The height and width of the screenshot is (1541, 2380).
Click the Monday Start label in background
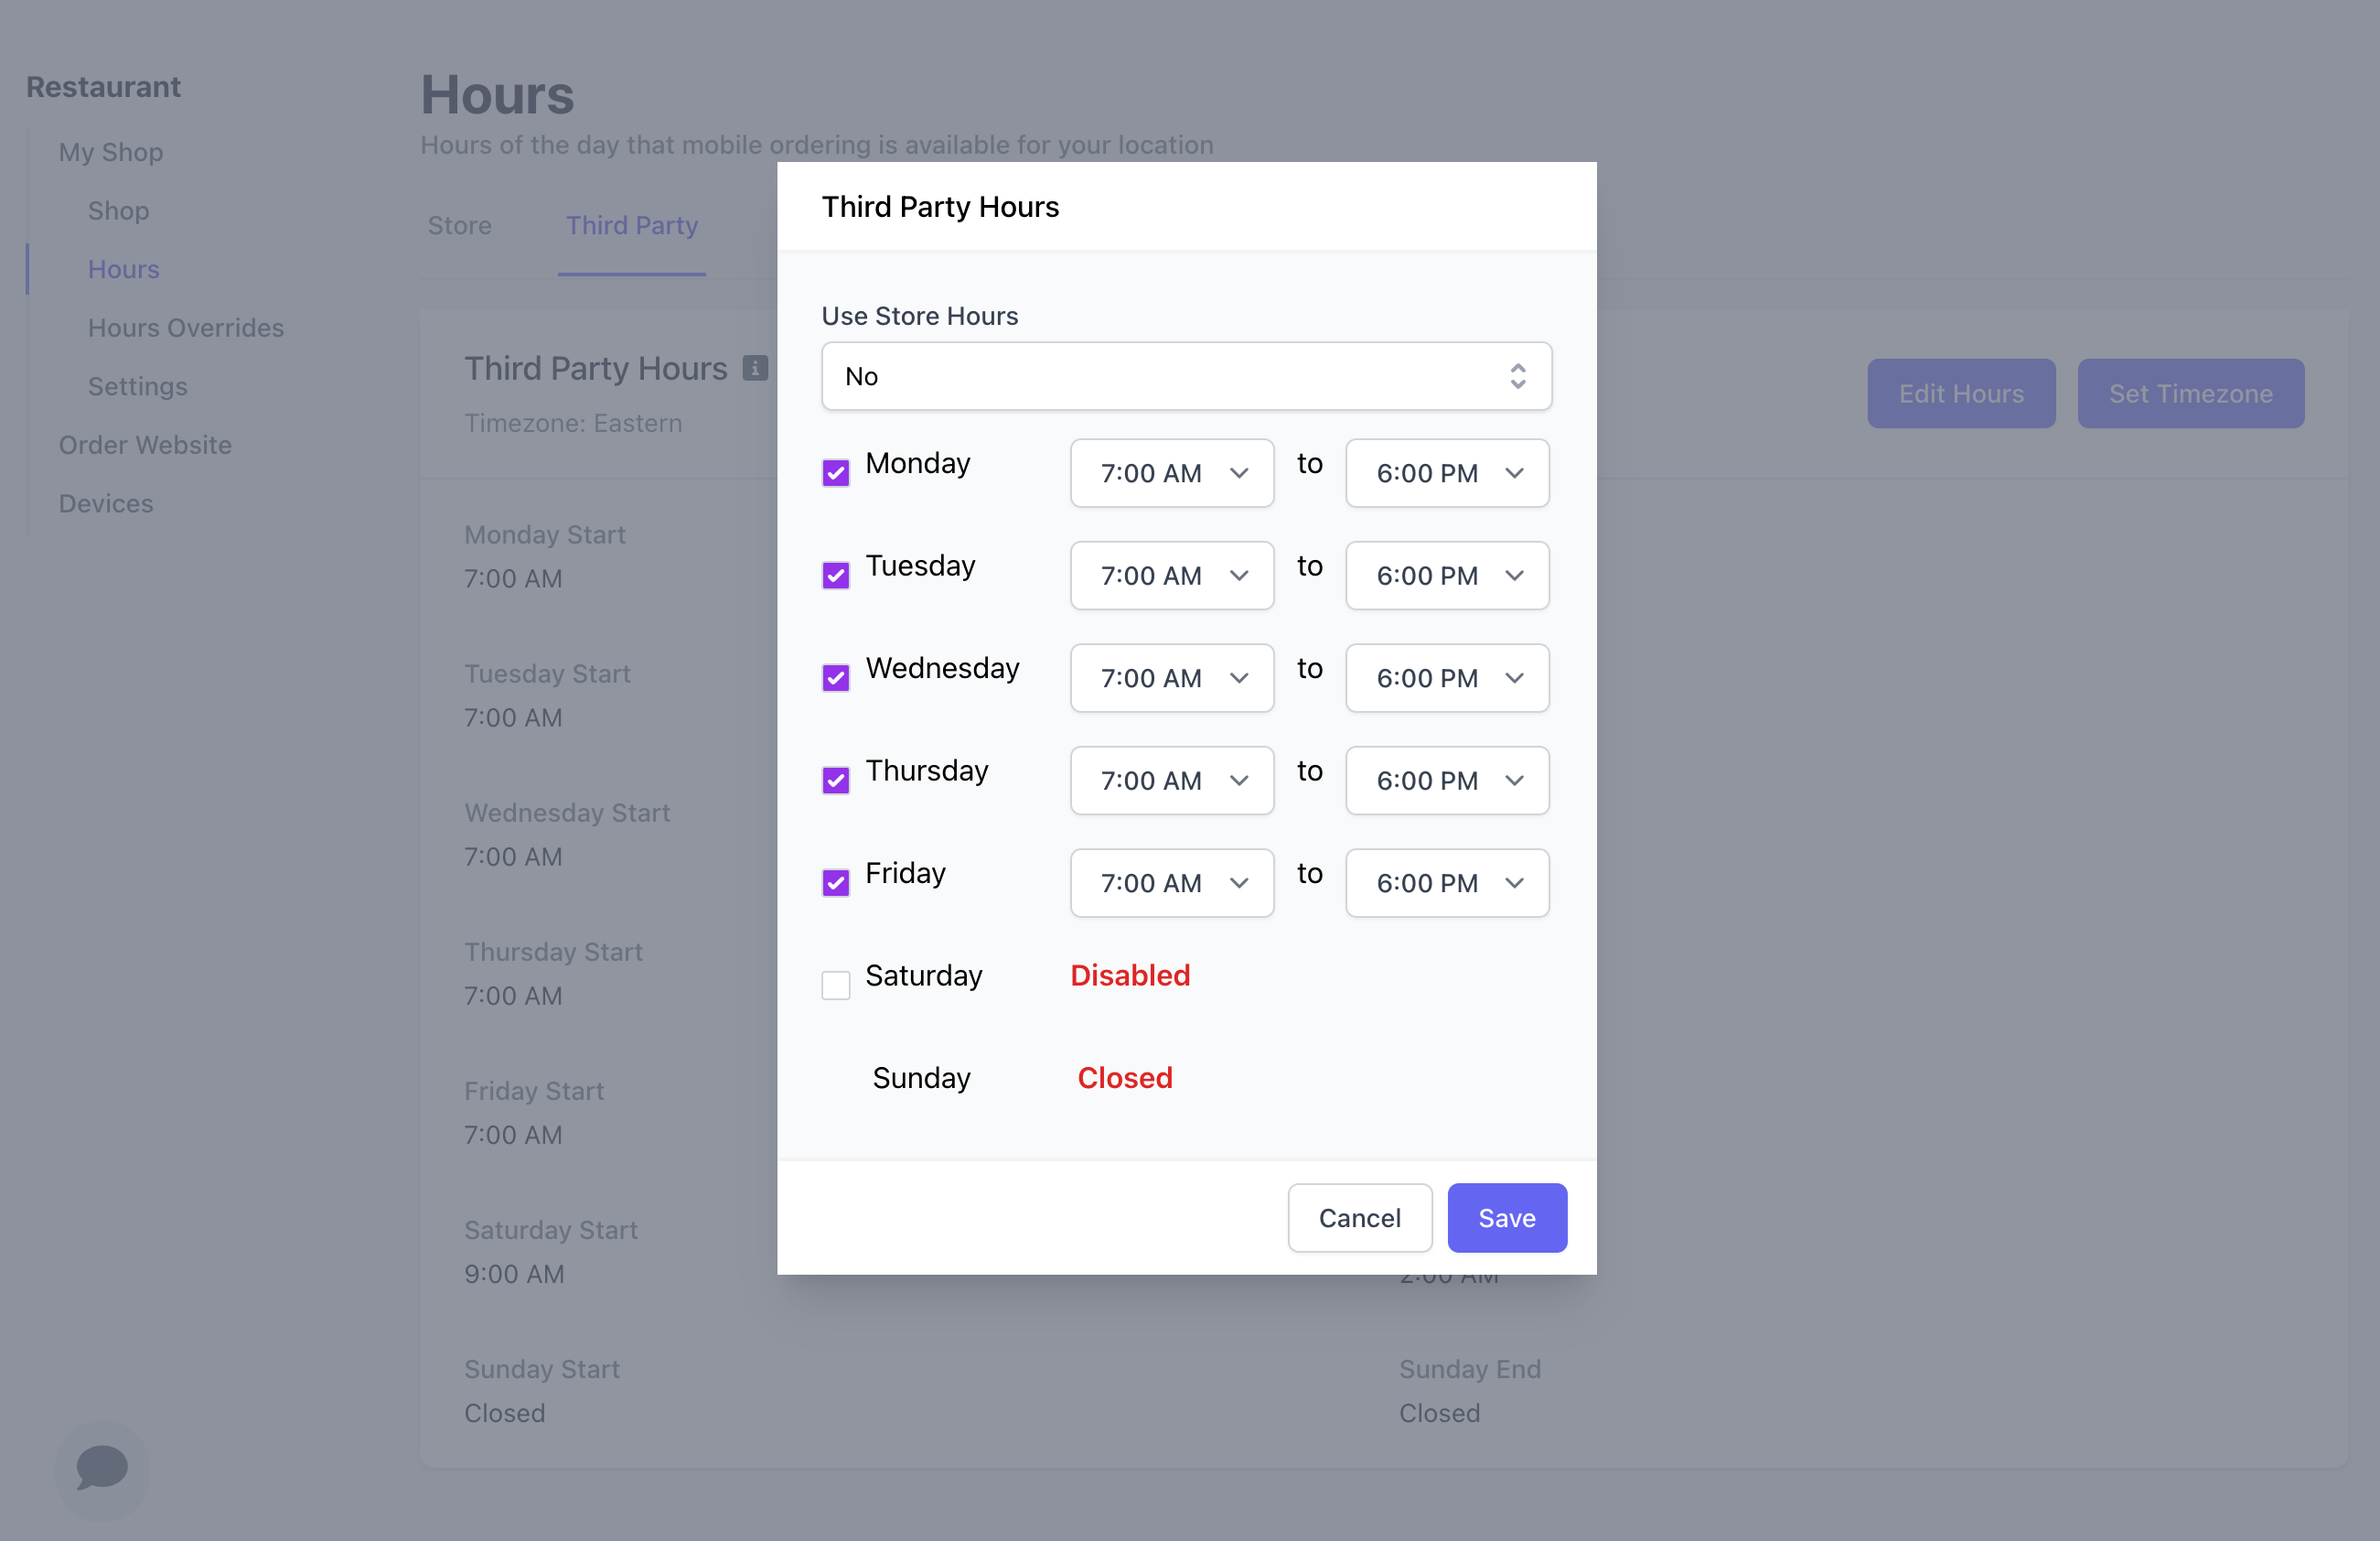(545, 534)
